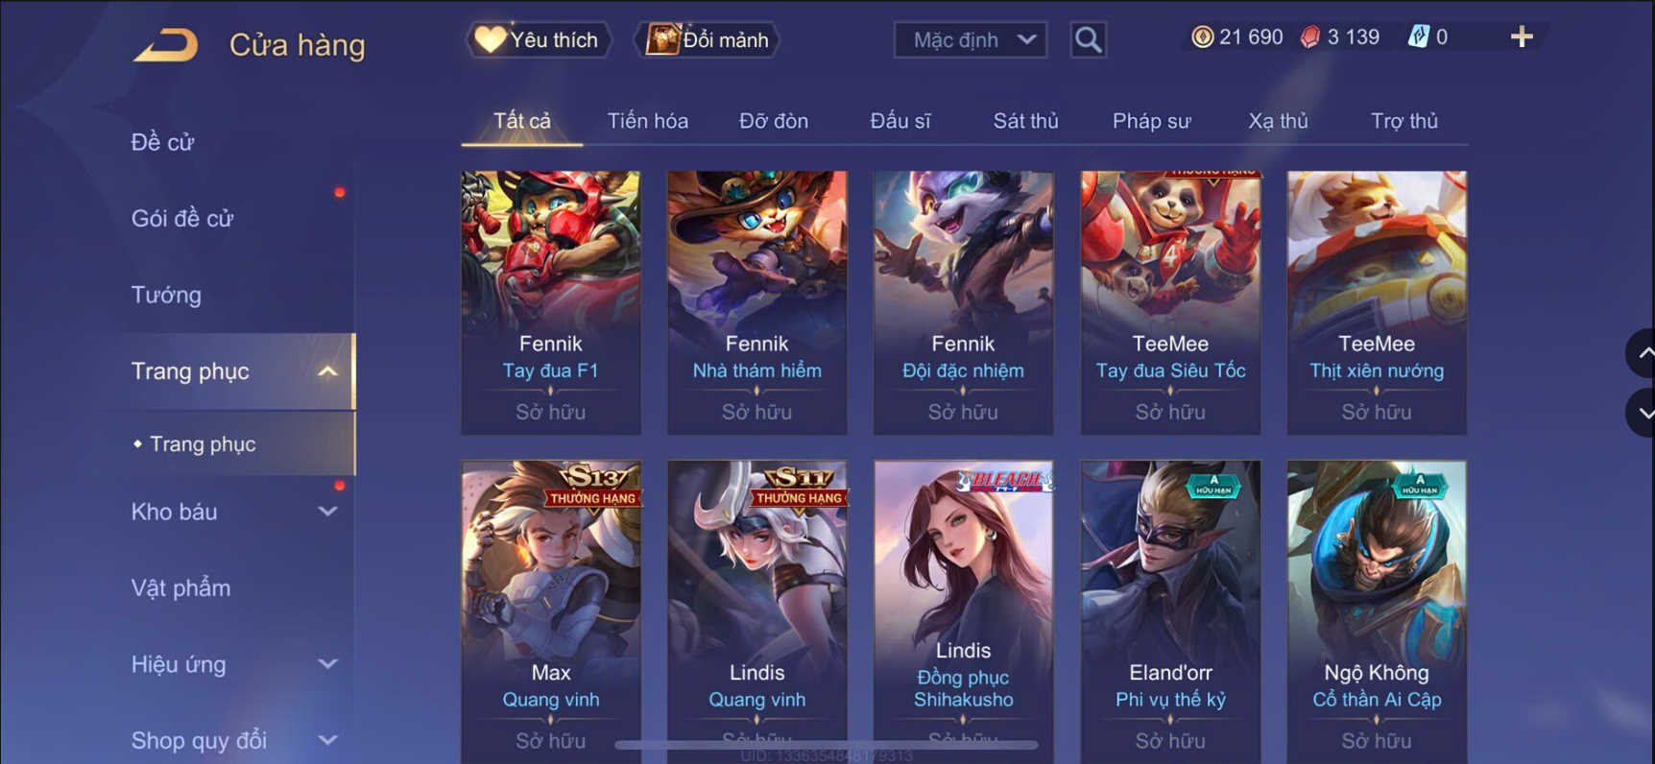Expand the Kho báu sidebar section
Viewport: 1655px width, 764px height.
coord(234,512)
